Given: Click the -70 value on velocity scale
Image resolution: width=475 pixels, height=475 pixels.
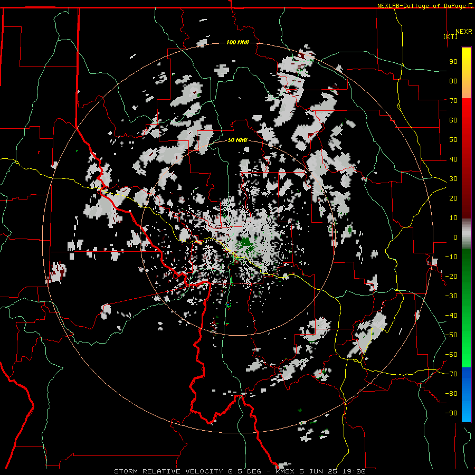Looking at the screenshot, I should (x=451, y=374).
